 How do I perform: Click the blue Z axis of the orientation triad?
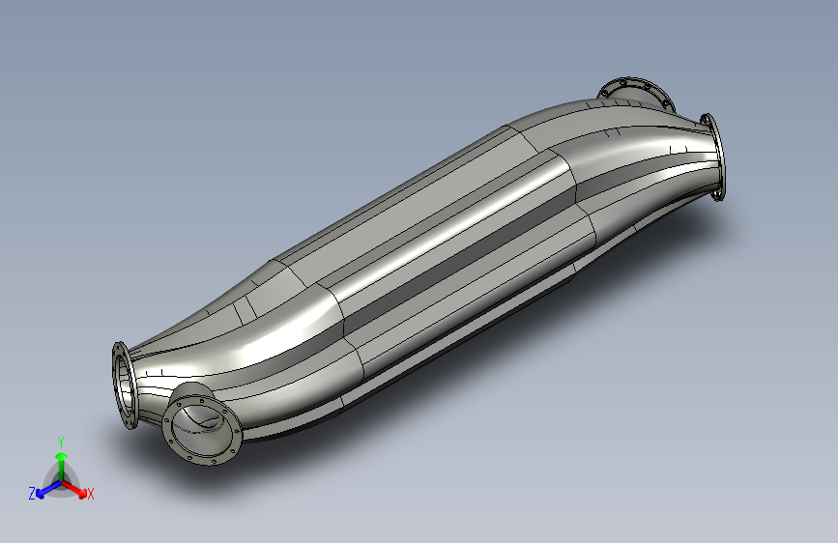pos(48,490)
